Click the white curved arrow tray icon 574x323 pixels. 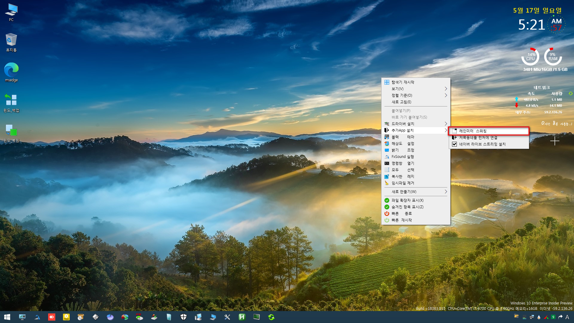tap(560, 317)
